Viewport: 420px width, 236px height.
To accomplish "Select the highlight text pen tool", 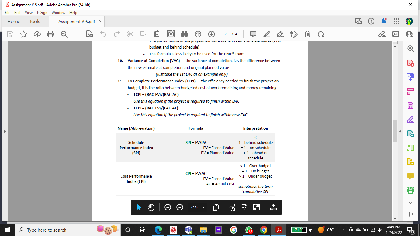I will point(267,34).
